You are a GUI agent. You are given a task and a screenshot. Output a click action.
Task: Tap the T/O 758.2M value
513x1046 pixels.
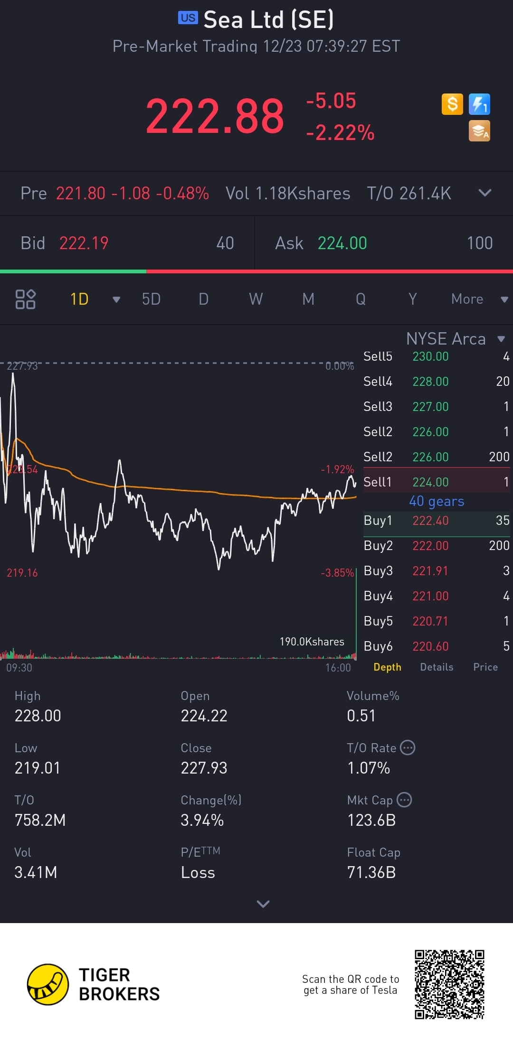[40, 820]
